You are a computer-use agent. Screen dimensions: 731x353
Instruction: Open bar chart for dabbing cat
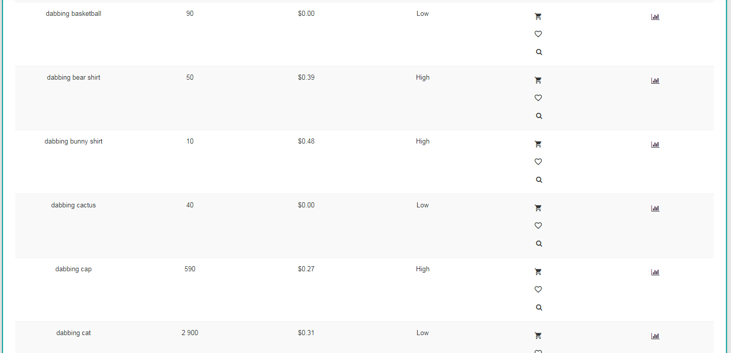(655, 336)
